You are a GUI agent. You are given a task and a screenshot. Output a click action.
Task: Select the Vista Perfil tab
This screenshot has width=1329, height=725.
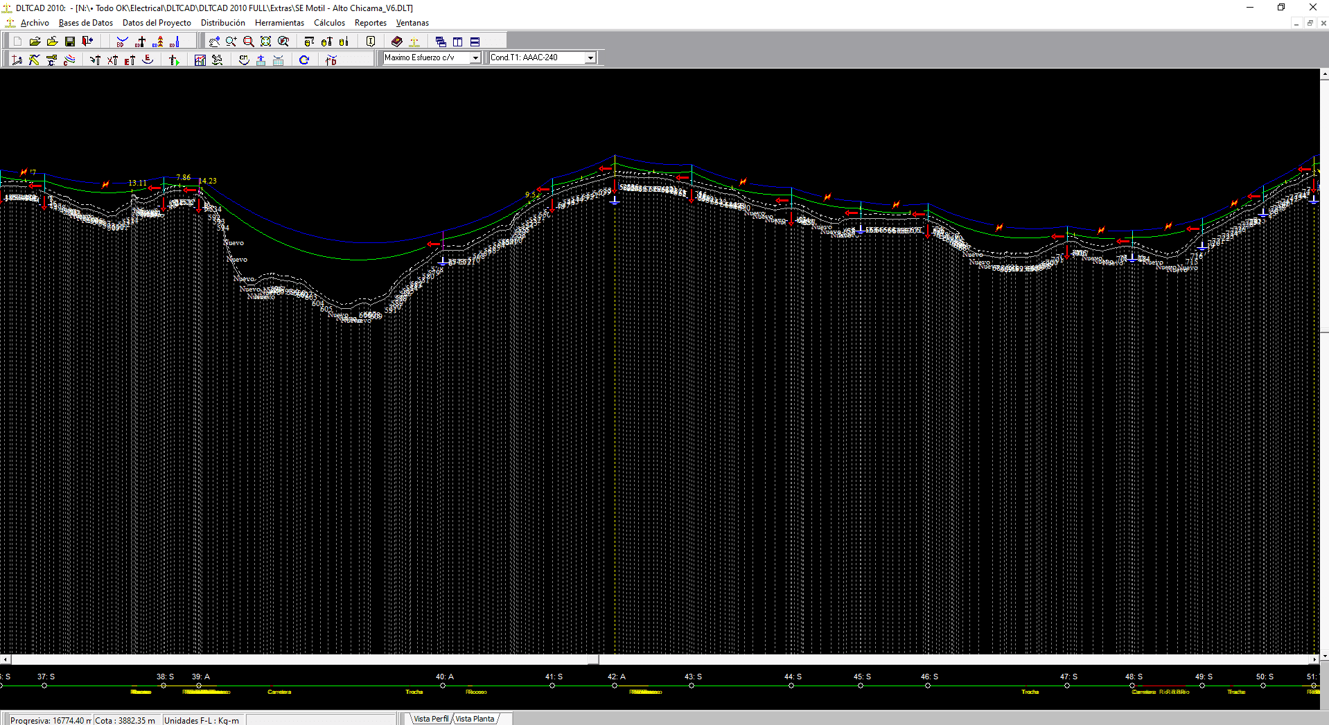430,719
